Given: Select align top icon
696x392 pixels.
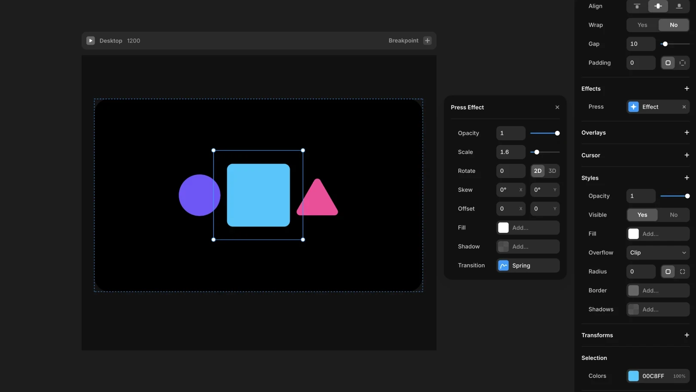Looking at the screenshot, I should point(637,6).
